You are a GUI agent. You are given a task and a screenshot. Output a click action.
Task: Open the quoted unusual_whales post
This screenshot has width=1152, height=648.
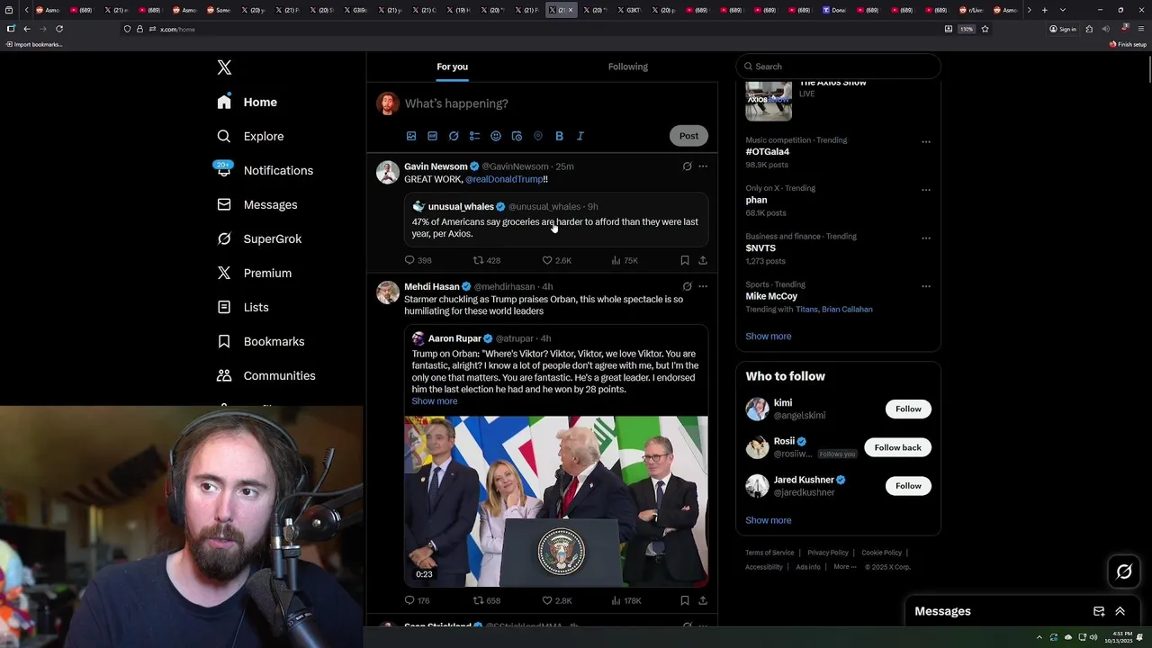coord(556,220)
